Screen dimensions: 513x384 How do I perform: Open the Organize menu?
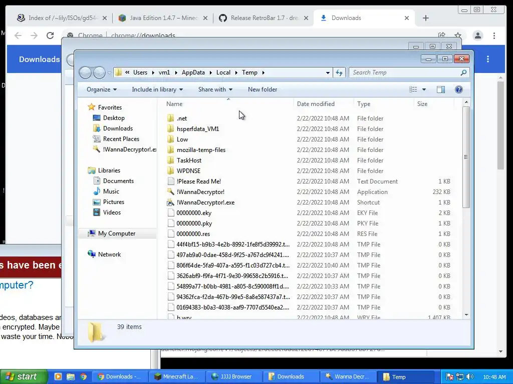101,89
